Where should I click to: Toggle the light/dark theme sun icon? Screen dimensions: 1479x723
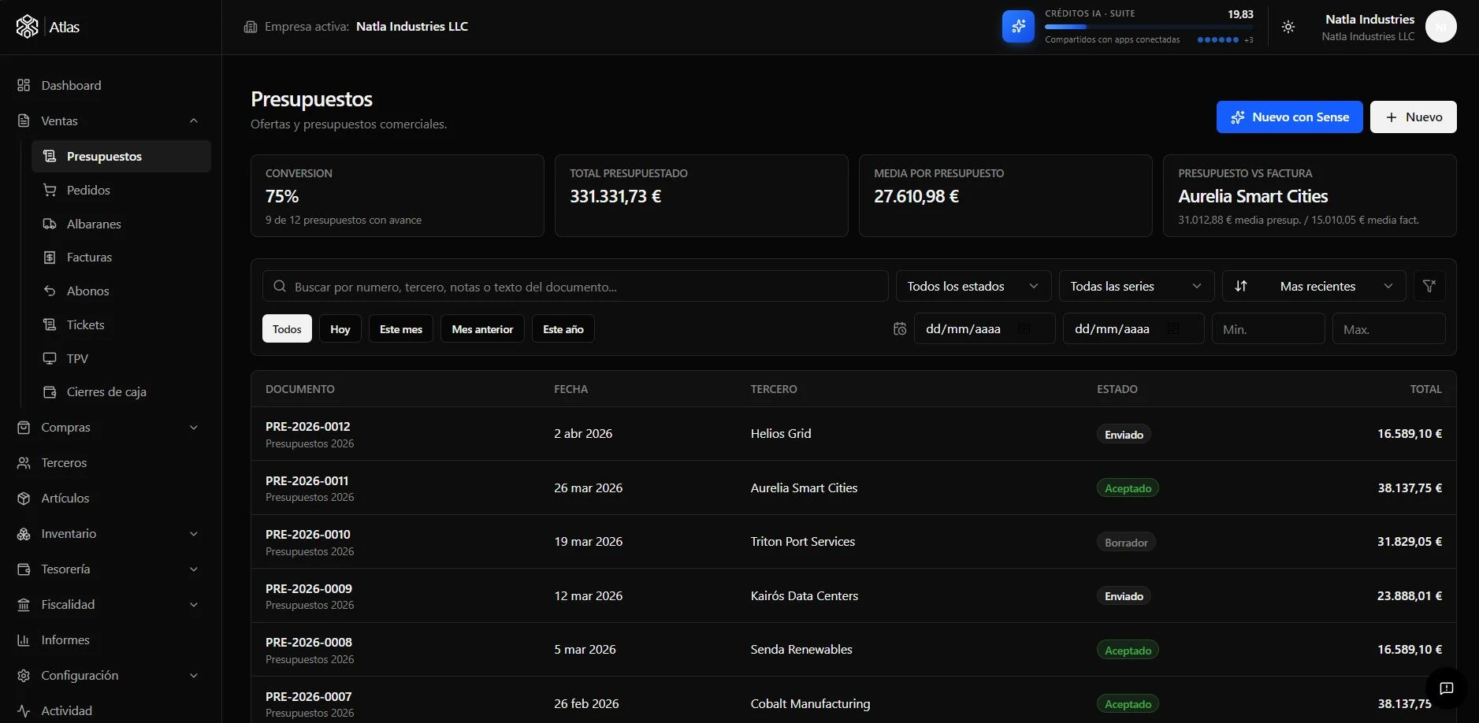(x=1288, y=27)
